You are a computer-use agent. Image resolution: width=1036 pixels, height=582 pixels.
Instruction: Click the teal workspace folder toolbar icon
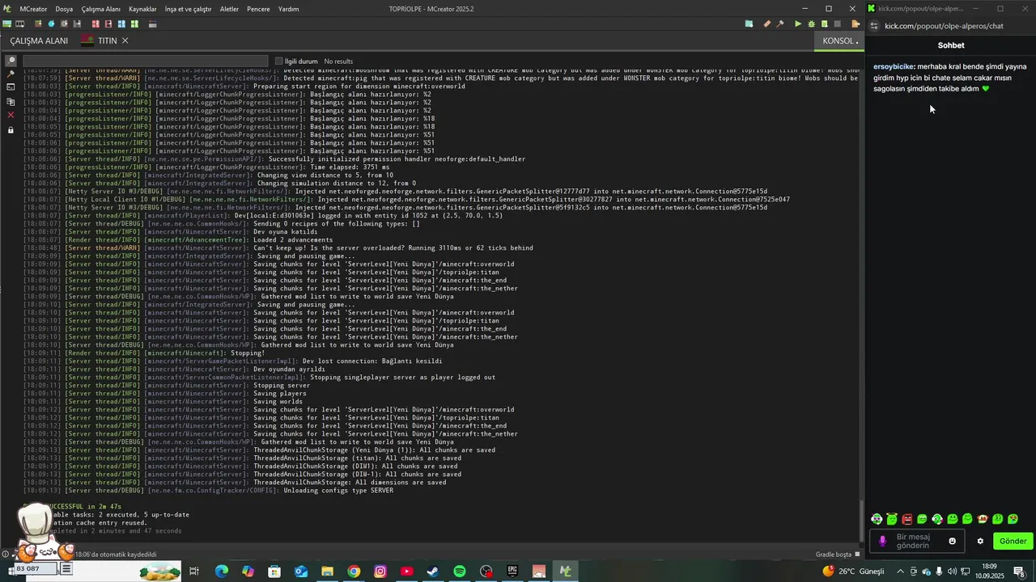[x=749, y=24]
